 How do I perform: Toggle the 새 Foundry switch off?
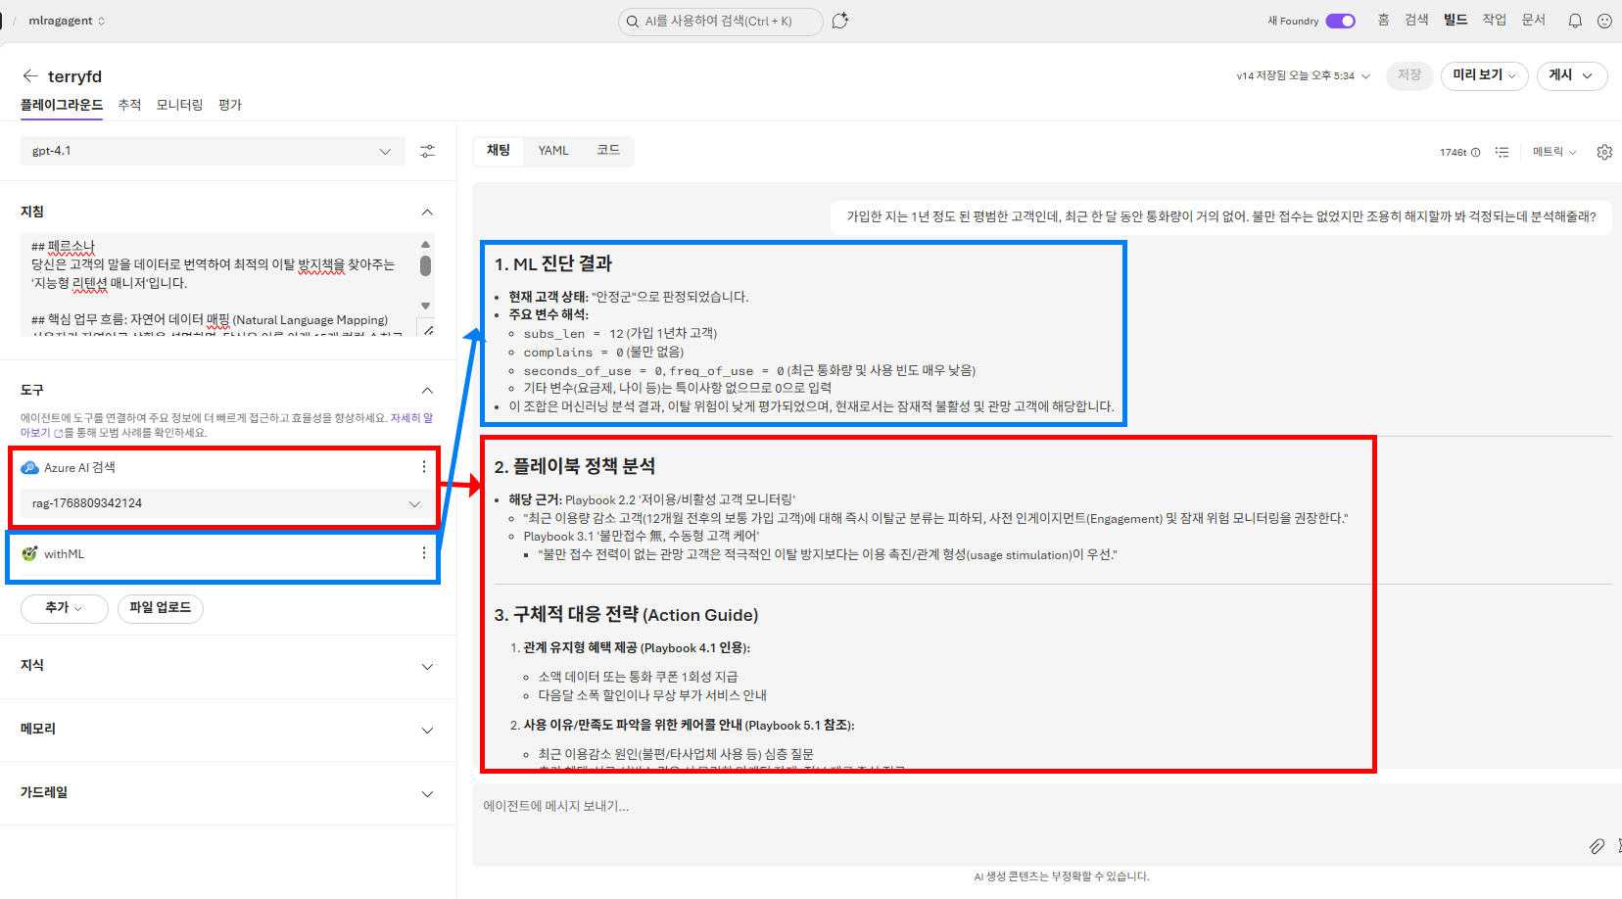click(x=1341, y=20)
